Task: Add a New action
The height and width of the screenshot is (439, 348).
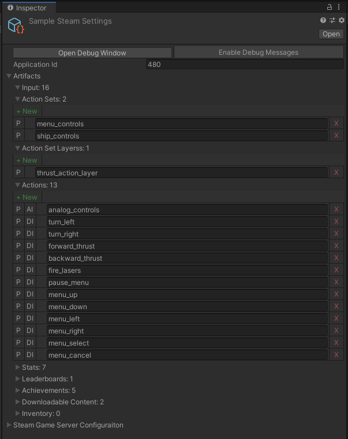Action: (x=27, y=197)
